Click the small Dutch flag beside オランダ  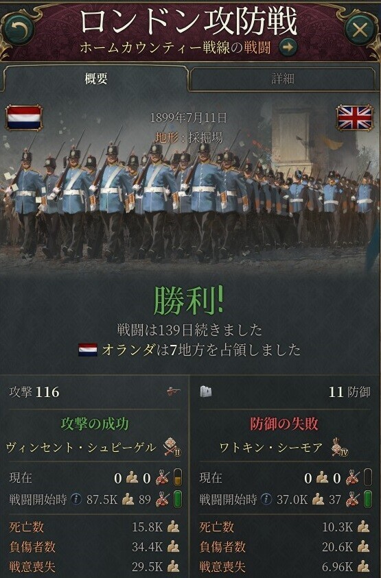pyautogui.click(x=88, y=350)
